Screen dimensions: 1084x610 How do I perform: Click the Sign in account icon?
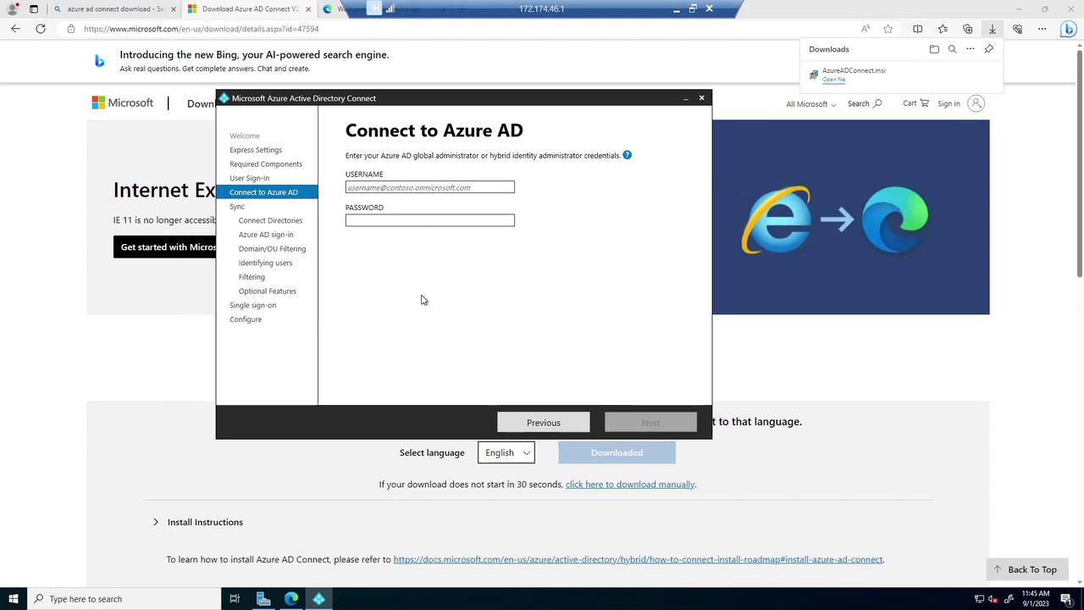click(x=976, y=103)
